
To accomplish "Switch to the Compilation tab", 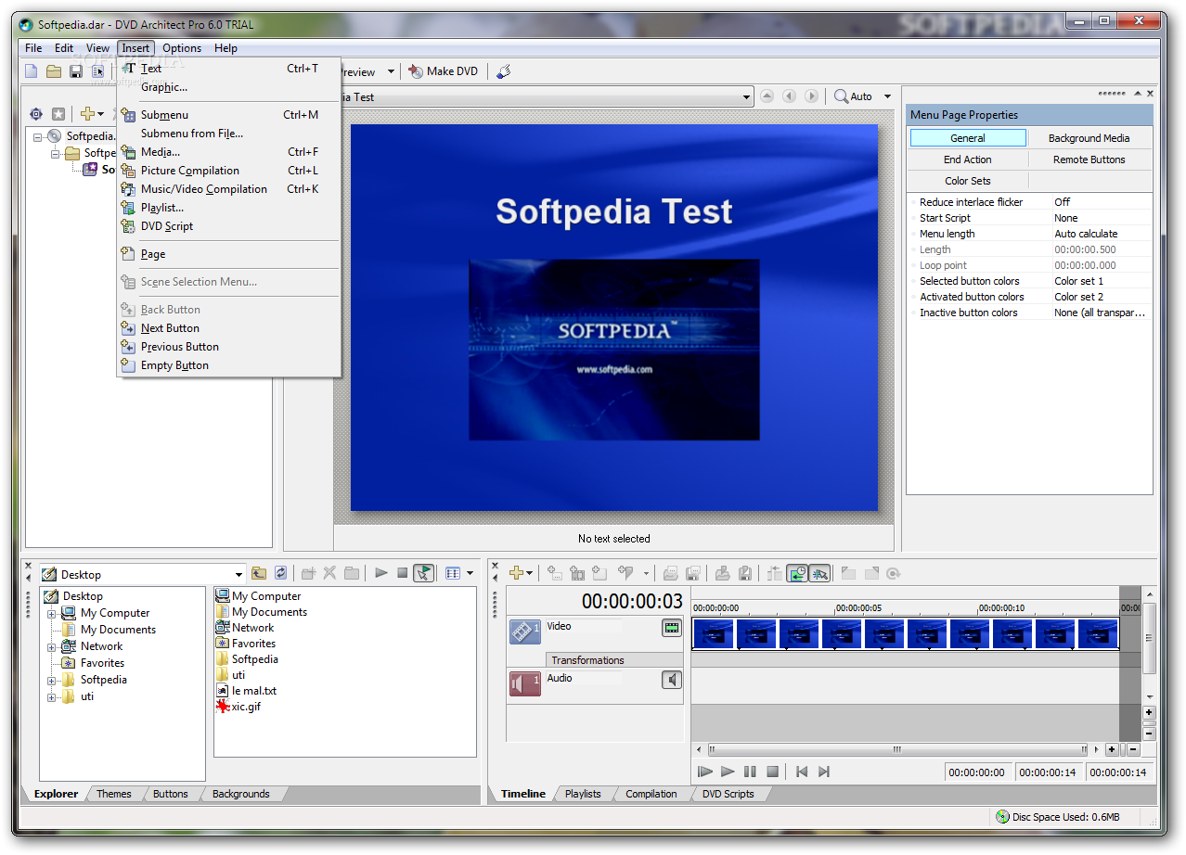I will (x=651, y=794).
